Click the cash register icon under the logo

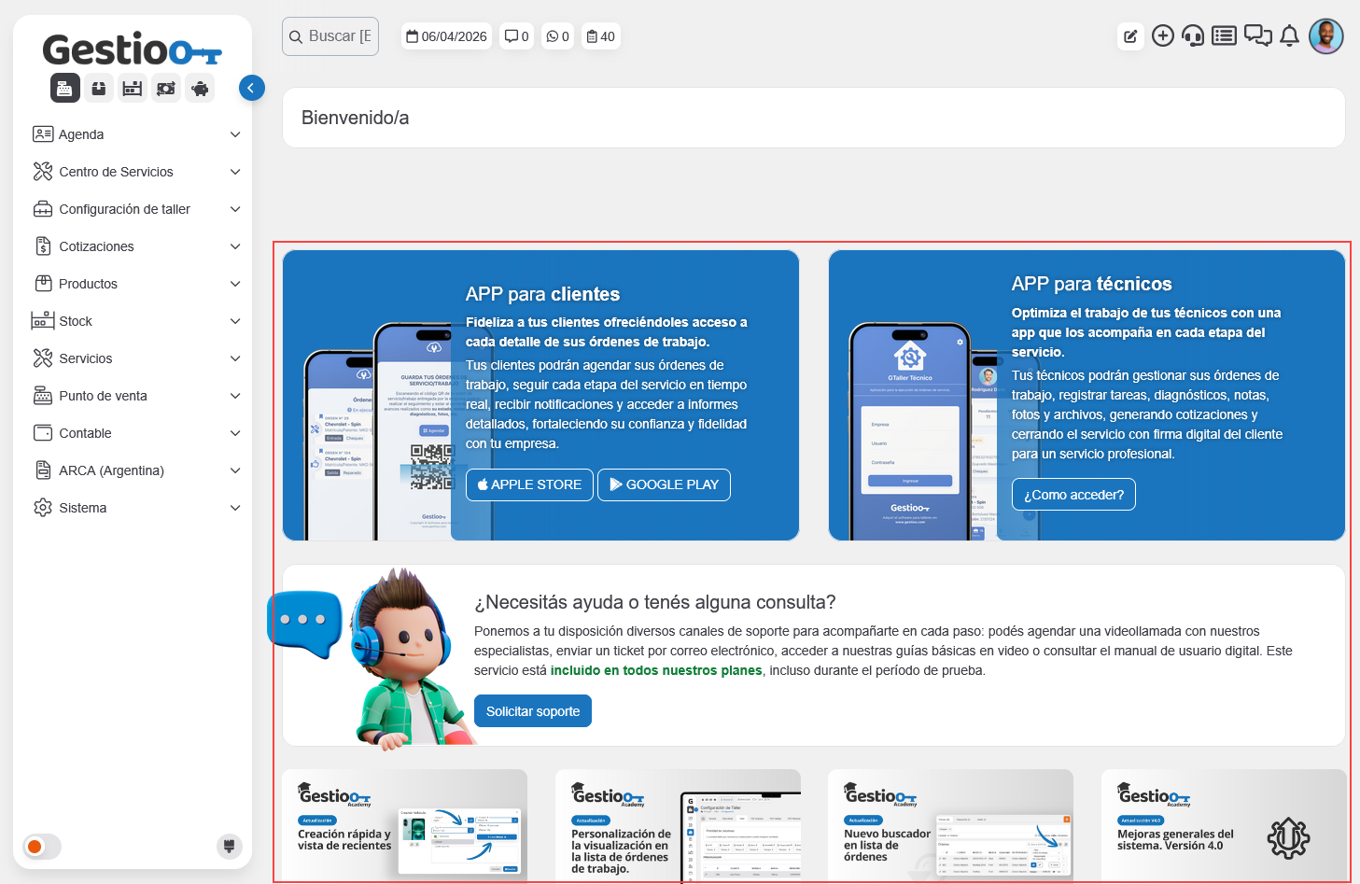[64, 89]
